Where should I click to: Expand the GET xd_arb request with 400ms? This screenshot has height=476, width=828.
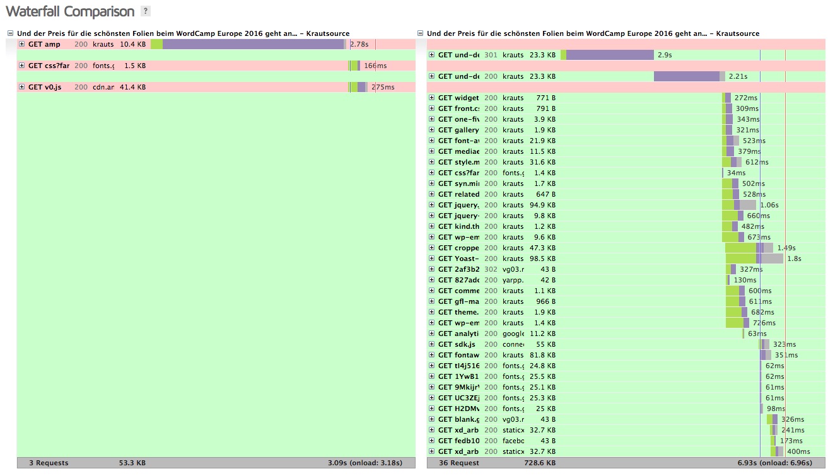pos(432,451)
